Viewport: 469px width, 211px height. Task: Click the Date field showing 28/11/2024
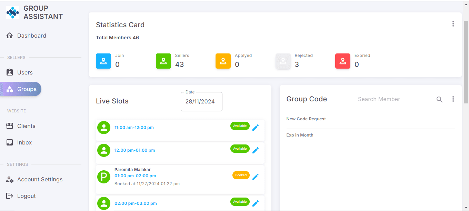coord(201,102)
